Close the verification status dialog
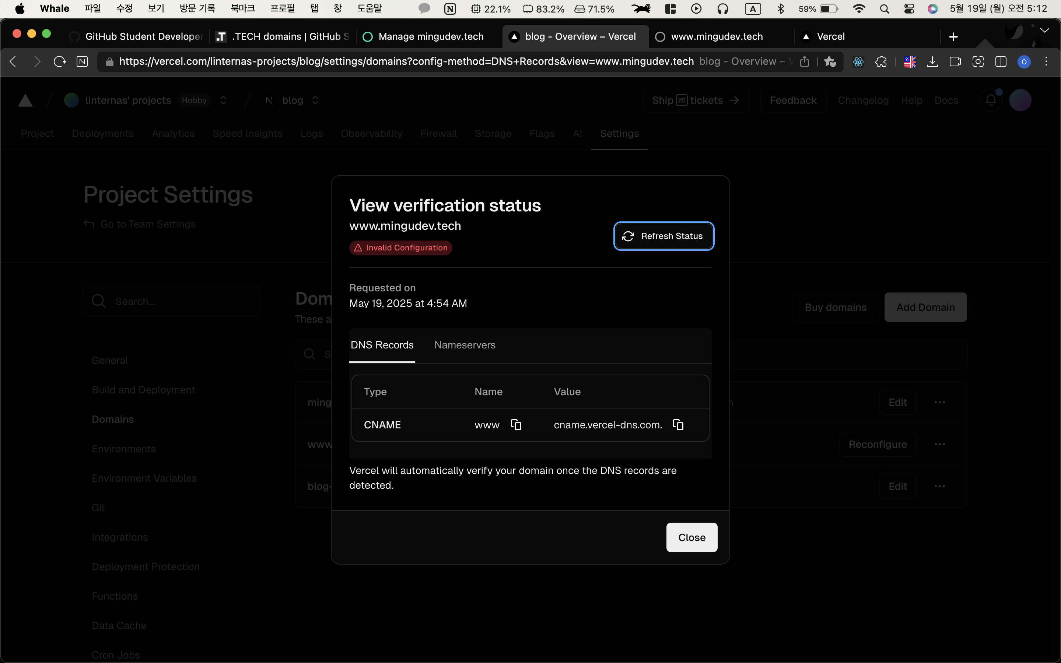 click(691, 537)
